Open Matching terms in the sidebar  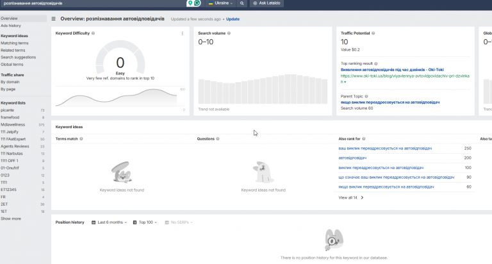coord(15,44)
